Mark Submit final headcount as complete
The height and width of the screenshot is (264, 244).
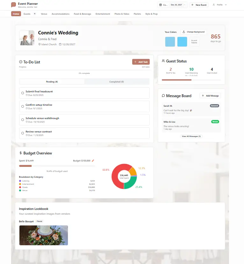[23, 93]
